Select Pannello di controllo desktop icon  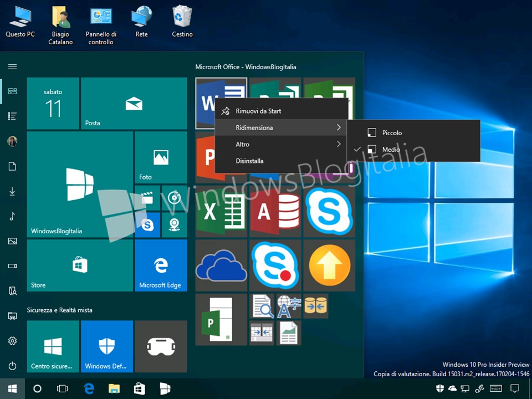tap(101, 25)
